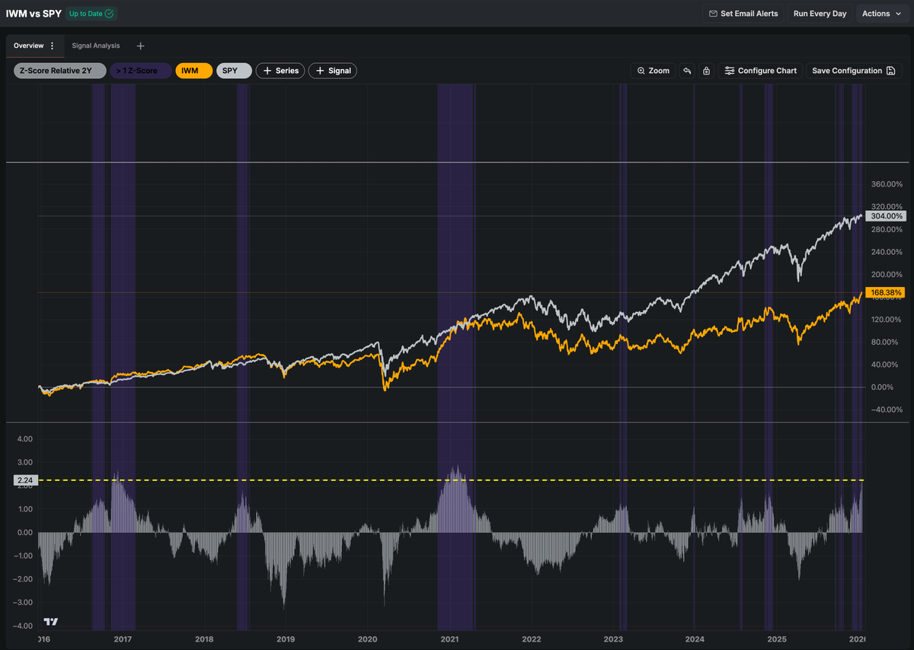Toggle the > 1 Z-Score signal chip
Image resolution: width=914 pixels, height=650 pixels.
point(140,70)
